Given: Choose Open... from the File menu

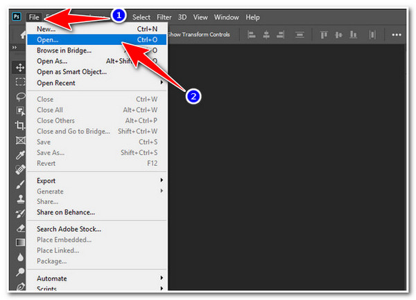Looking at the screenshot, I should pos(97,39).
